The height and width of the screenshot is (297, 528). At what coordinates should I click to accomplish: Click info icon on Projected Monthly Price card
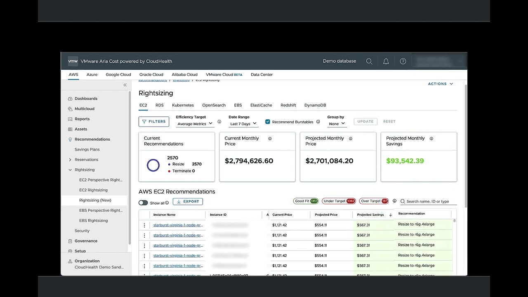coord(351,139)
